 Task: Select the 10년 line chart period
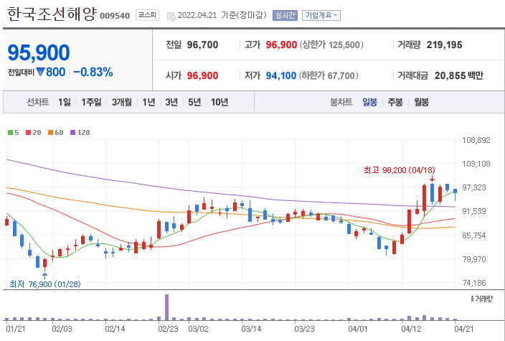click(x=220, y=102)
